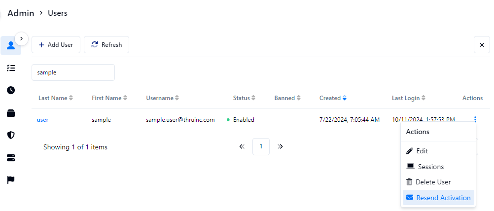Open Sessions from Actions menu
494x211 pixels.
point(430,167)
